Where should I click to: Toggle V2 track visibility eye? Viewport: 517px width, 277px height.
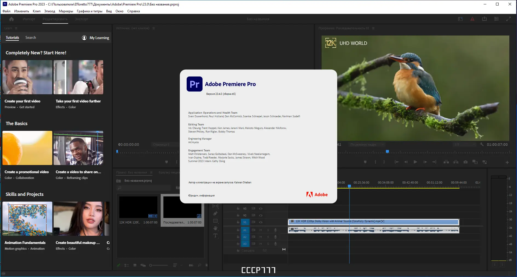click(x=261, y=215)
